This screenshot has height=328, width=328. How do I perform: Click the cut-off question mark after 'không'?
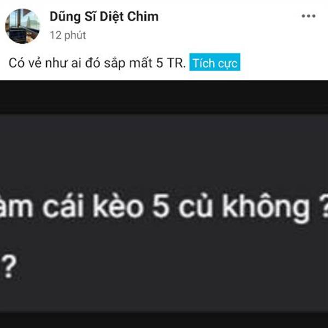point(323,207)
